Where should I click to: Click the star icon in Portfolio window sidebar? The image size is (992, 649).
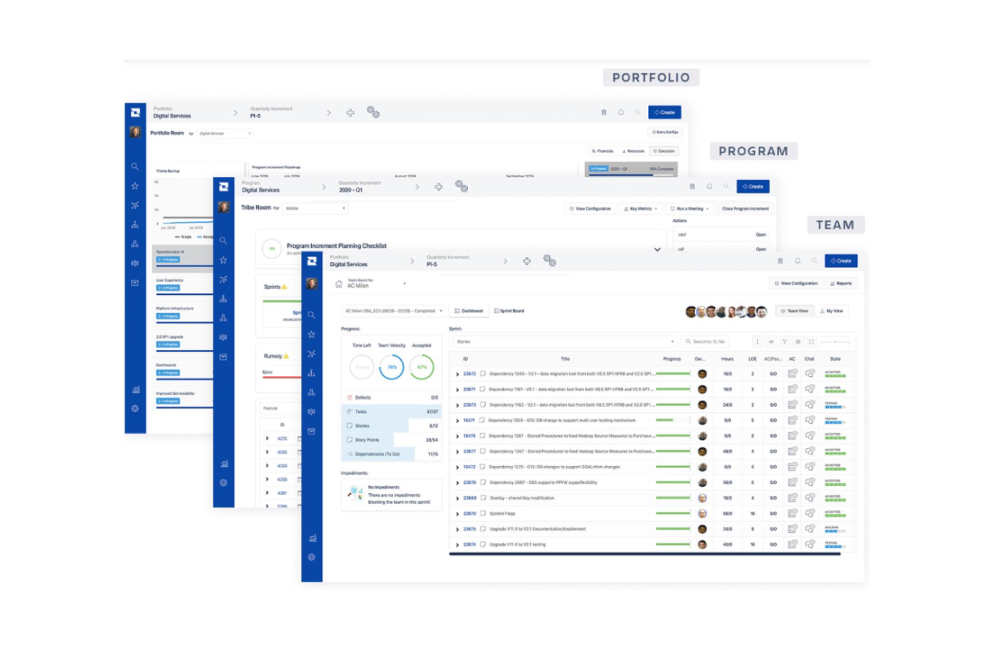point(135,186)
